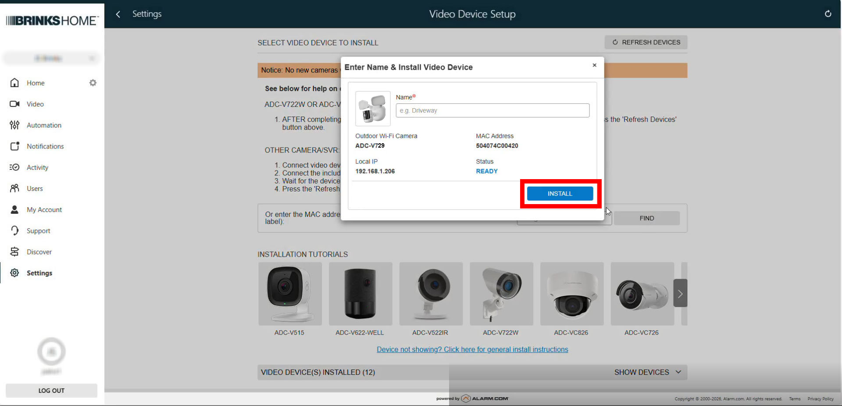Click the Users people icon
Screen dimensions: 842x406
coord(14,188)
